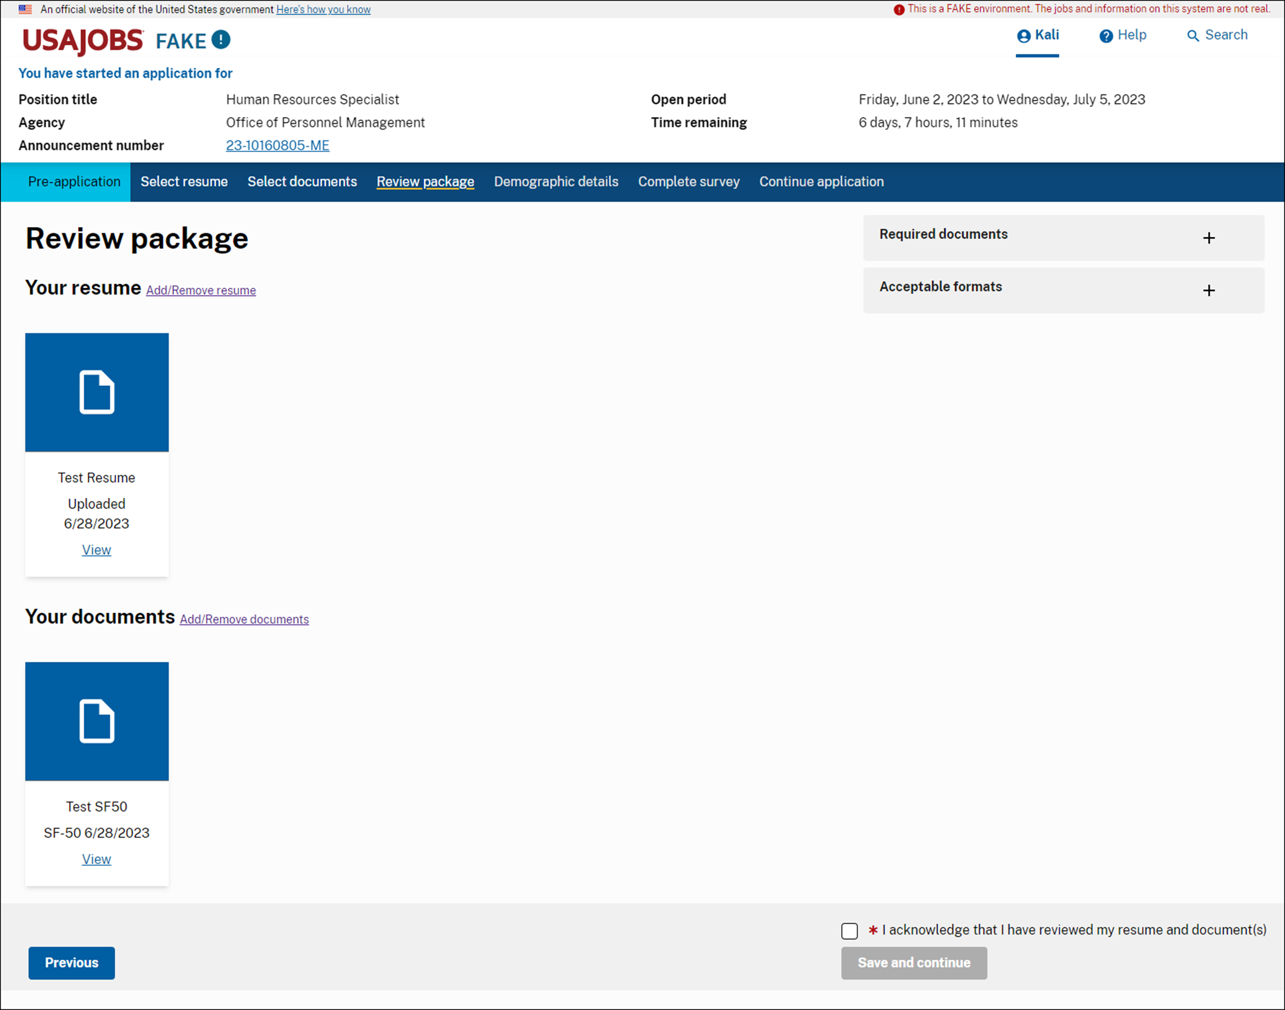This screenshot has width=1285, height=1010.
Task: Click the Previous button
Action: tap(71, 963)
